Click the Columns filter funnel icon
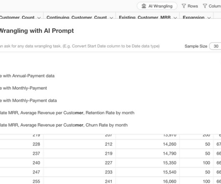This screenshot has height=184, width=221. point(205,6)
